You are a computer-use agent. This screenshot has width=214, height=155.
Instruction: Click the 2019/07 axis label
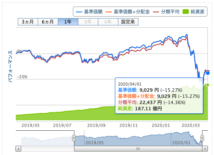pyautogui.click(x=62, y=125)
